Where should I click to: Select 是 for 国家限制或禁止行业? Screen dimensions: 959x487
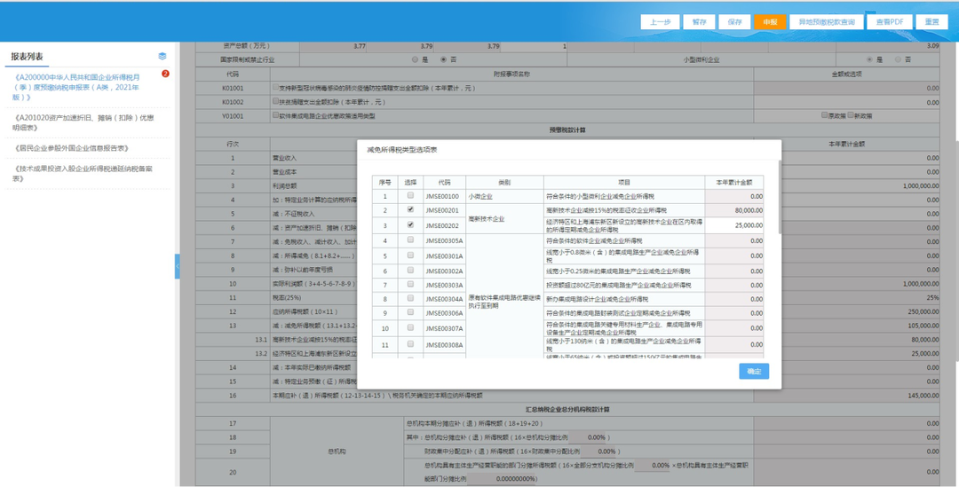[x=416, y=60]
